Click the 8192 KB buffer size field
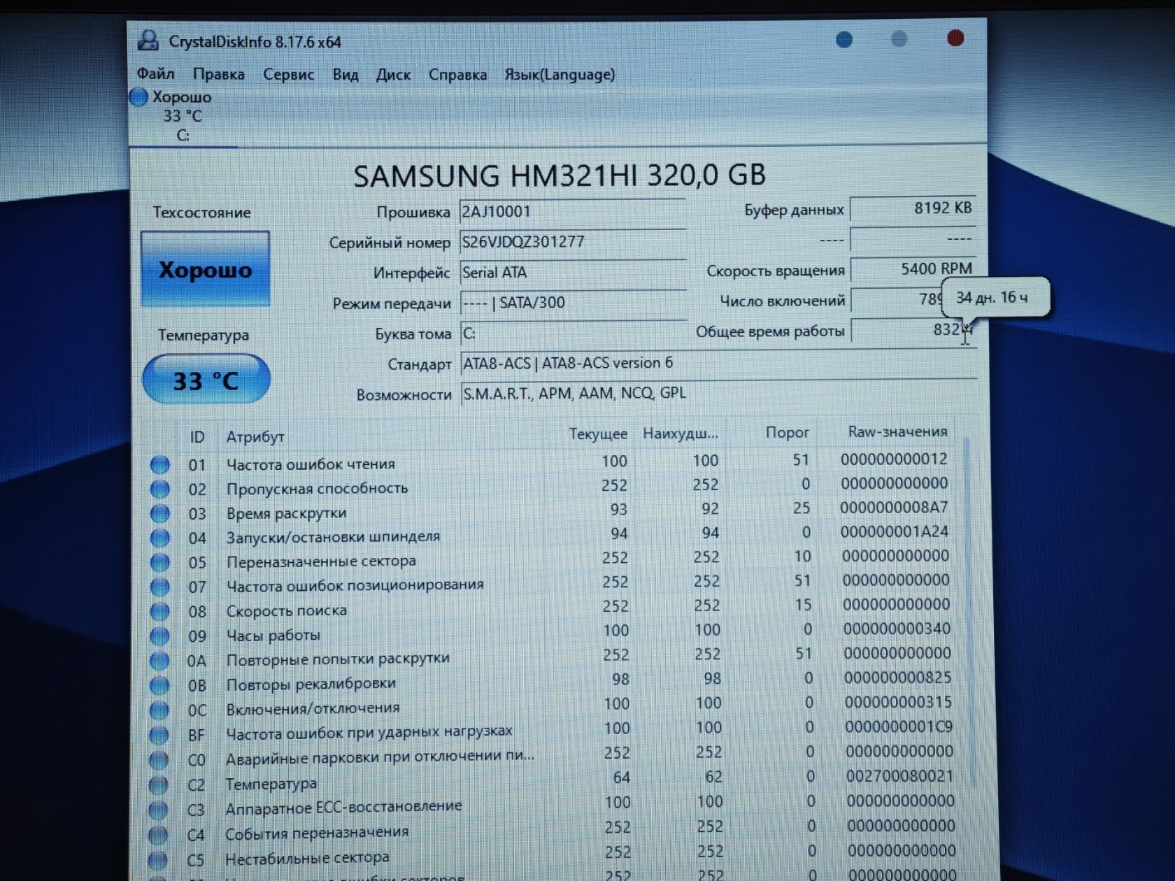 click(x=912, y=208)
